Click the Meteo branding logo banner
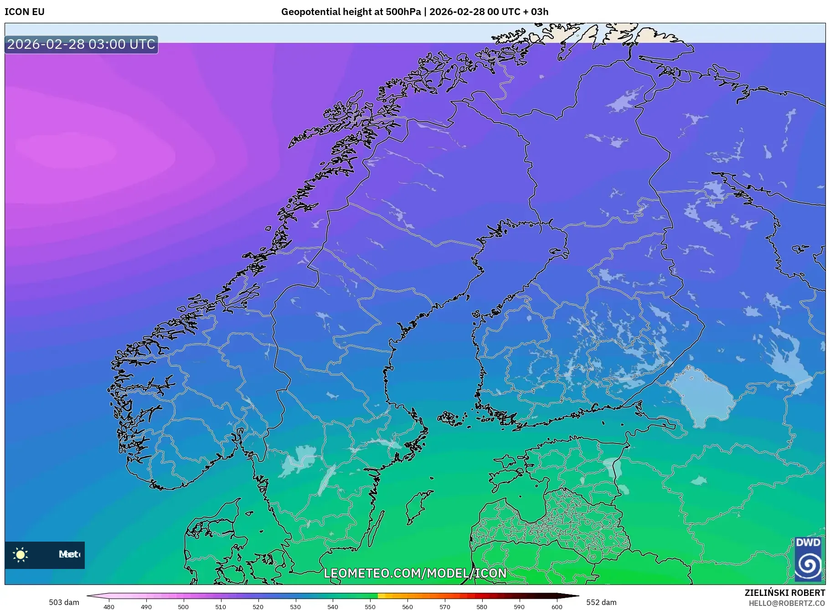The image size is (830, 610). (x=59, y=555)
